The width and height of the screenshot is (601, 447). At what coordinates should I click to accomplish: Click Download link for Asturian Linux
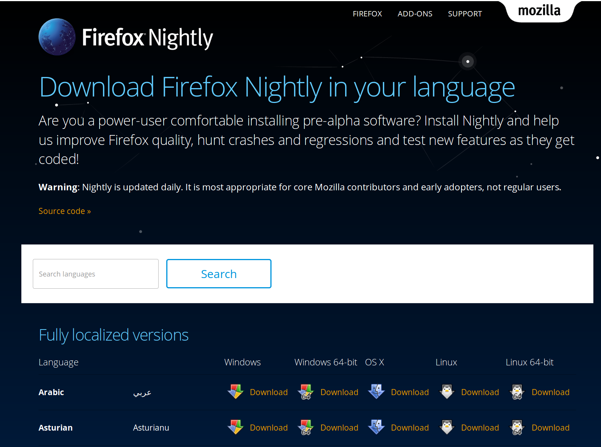[x=480, y=428]
